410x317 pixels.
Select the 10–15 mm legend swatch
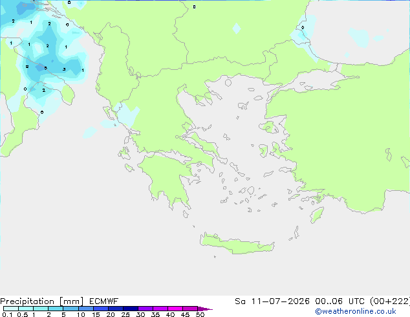click(x=86, y=309)
